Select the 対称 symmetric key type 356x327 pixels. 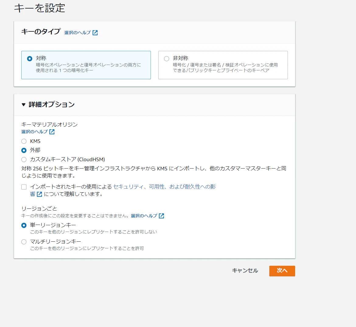pyautogui.click(x=30, y=59)
